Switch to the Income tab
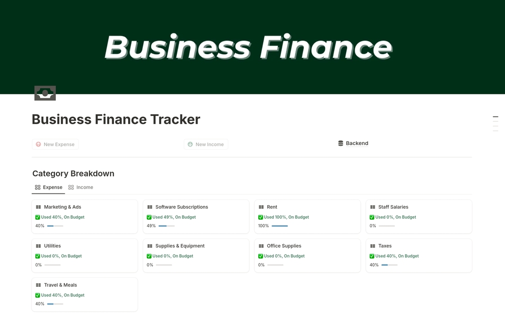Screen dimensions: 505x315 (x=81, y=188)
